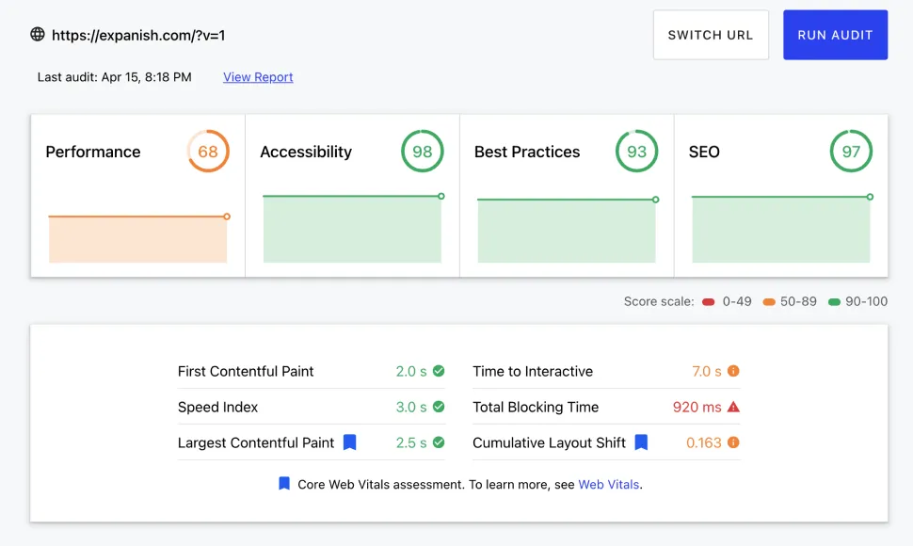The image size is (913, 546).
Task: Click the Best Practices trend chart endpoint
Action: [x=655, y=200]
